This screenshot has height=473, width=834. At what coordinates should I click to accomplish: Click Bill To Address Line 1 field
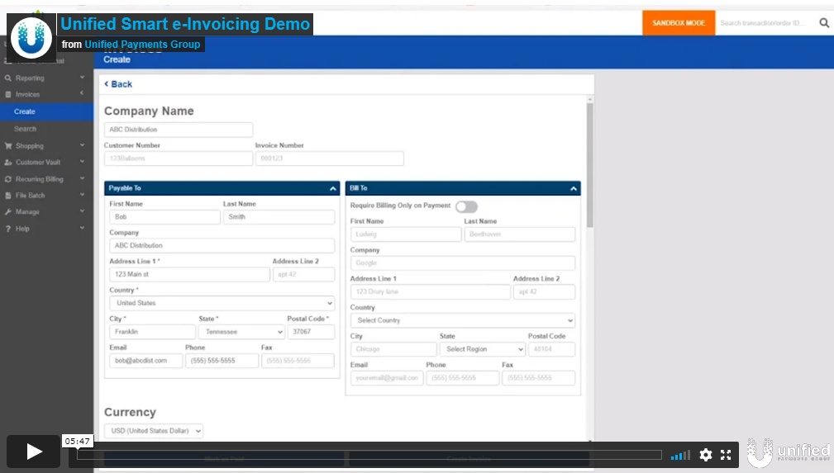431,291
